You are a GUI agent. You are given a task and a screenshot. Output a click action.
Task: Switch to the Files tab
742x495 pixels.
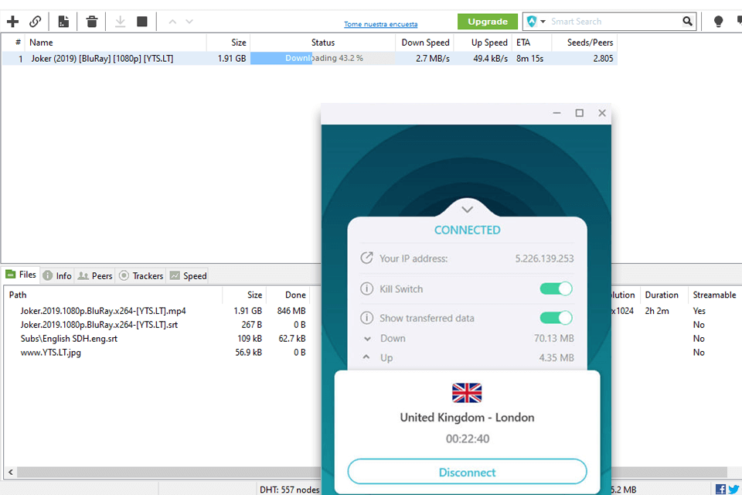21,275
